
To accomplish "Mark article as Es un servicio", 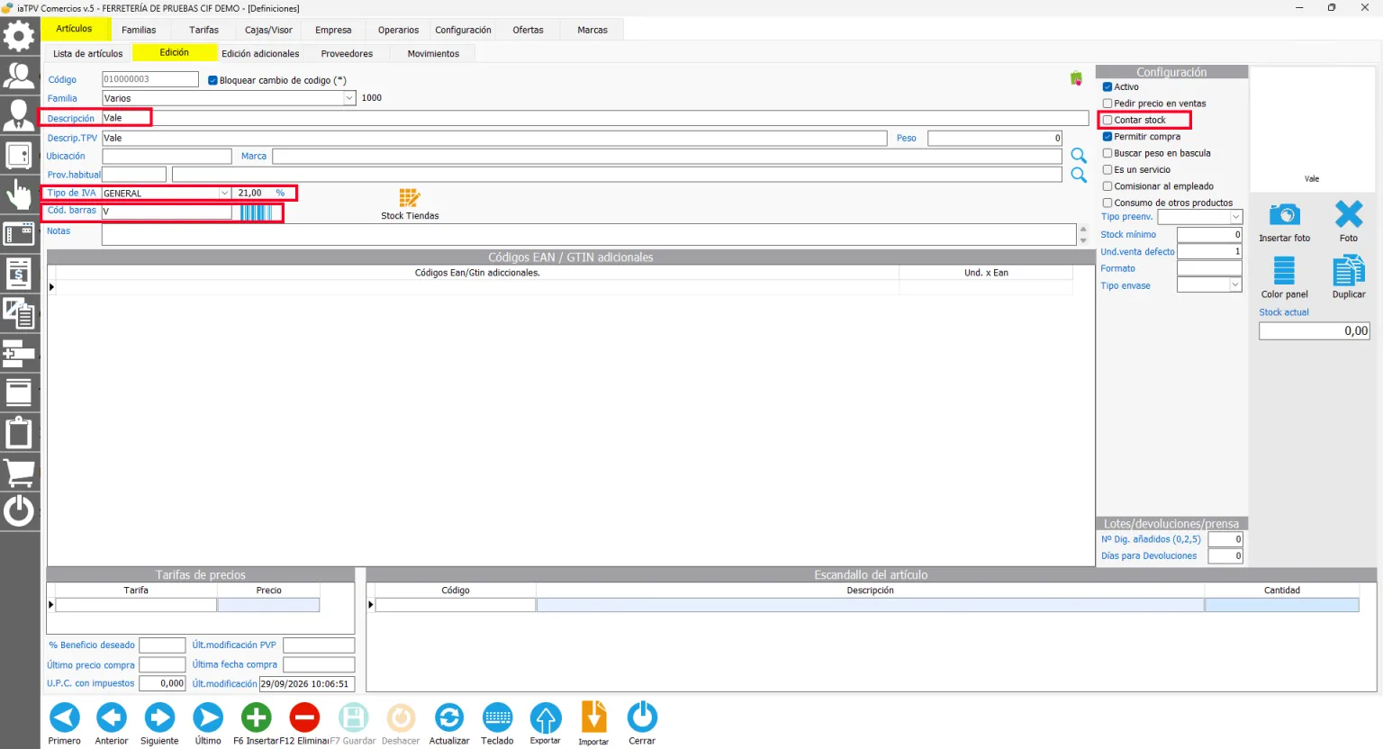I will point(1107,169).
